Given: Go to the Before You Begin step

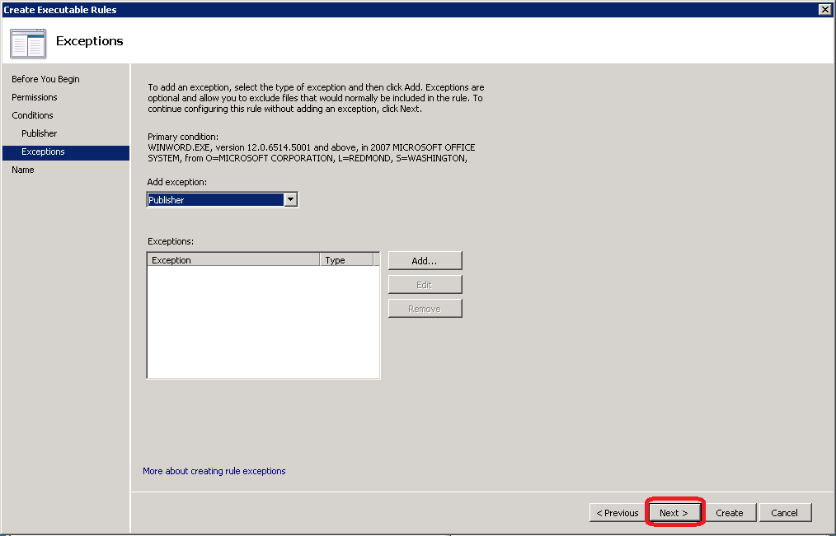Looking at the screenshot, I should pos(45,79).
